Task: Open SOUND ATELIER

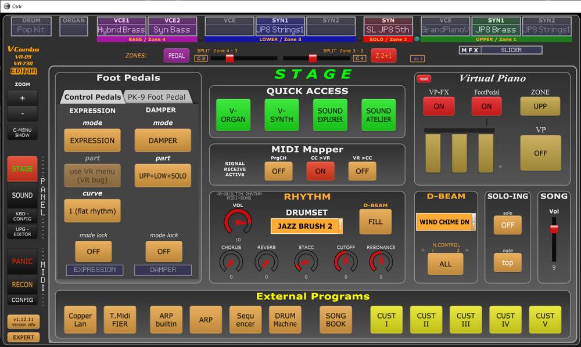Action: click(x=379, y=115)
